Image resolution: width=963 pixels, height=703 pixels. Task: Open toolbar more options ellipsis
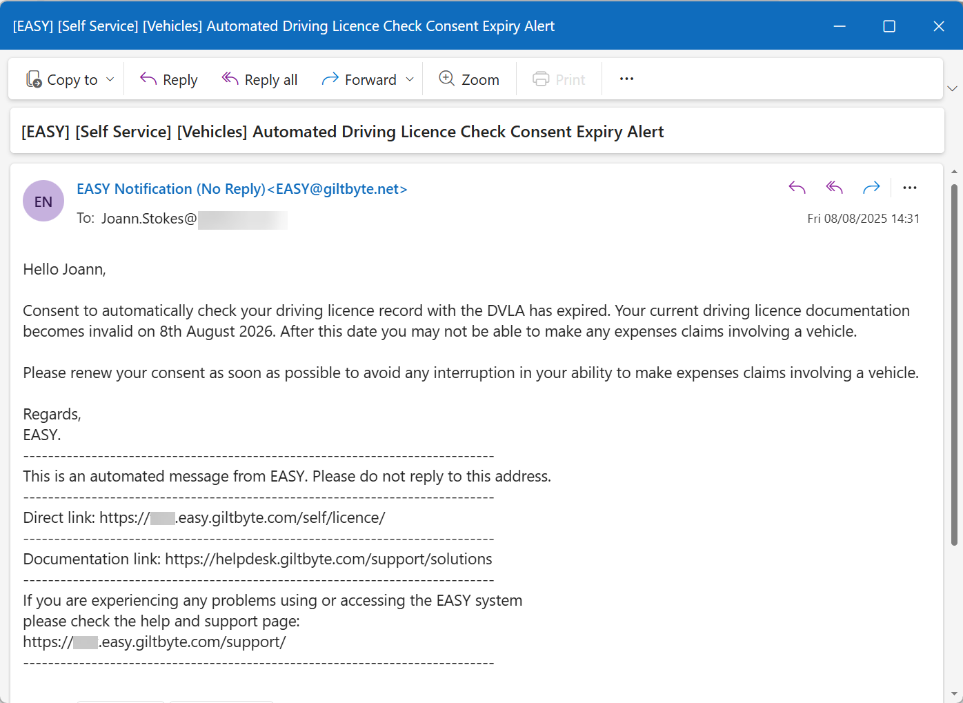click(x=626, y=79)
